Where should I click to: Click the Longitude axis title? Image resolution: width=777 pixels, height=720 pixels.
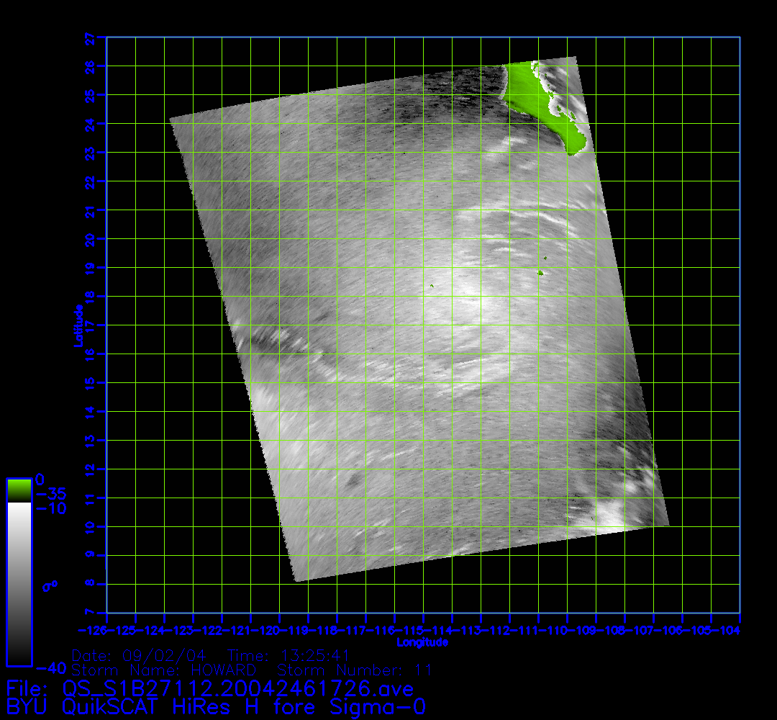[x=422, y=642]
